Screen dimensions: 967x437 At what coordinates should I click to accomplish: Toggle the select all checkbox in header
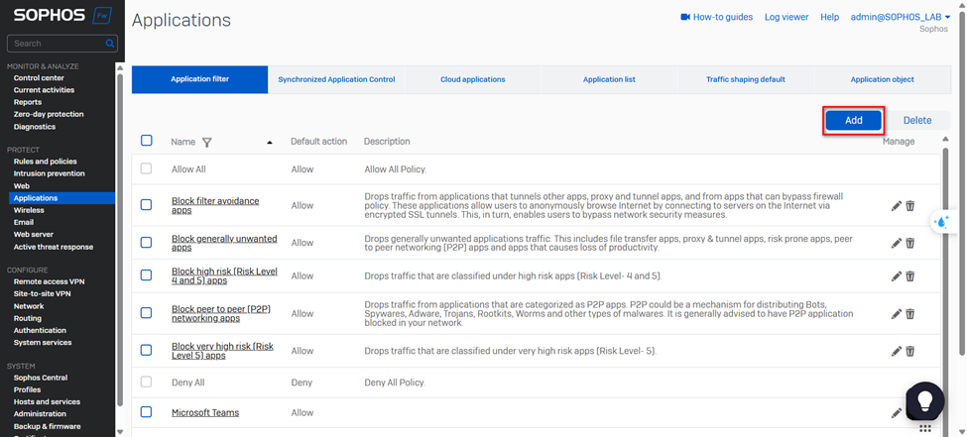(147, 141)
